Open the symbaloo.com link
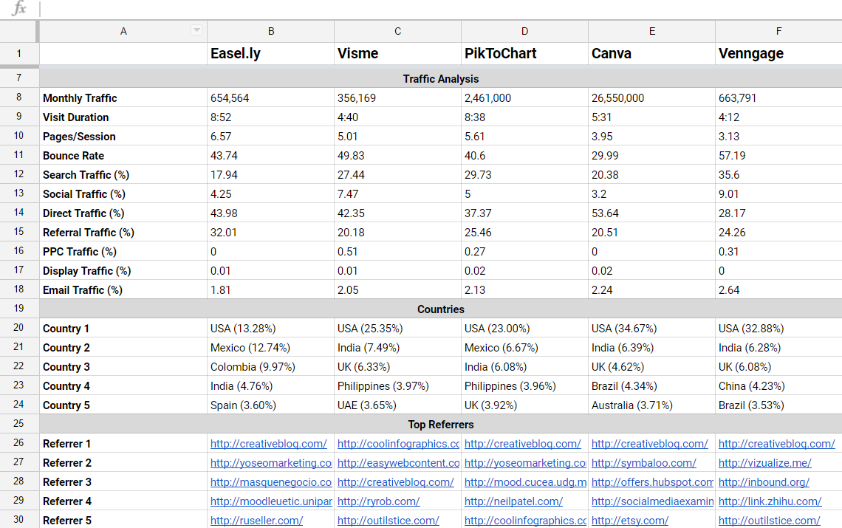The height and width of the screenshot is (528, 842). pyautogui.click(x=644, y=463)
